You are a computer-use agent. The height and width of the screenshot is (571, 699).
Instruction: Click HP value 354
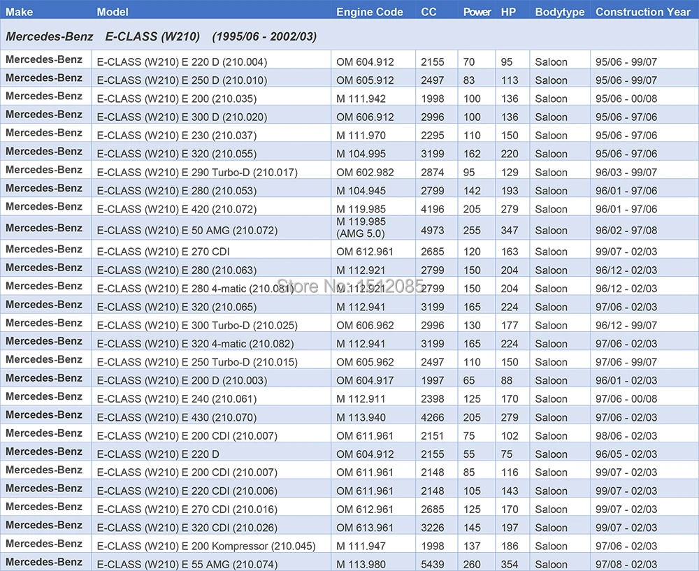[x=510, y=564]
